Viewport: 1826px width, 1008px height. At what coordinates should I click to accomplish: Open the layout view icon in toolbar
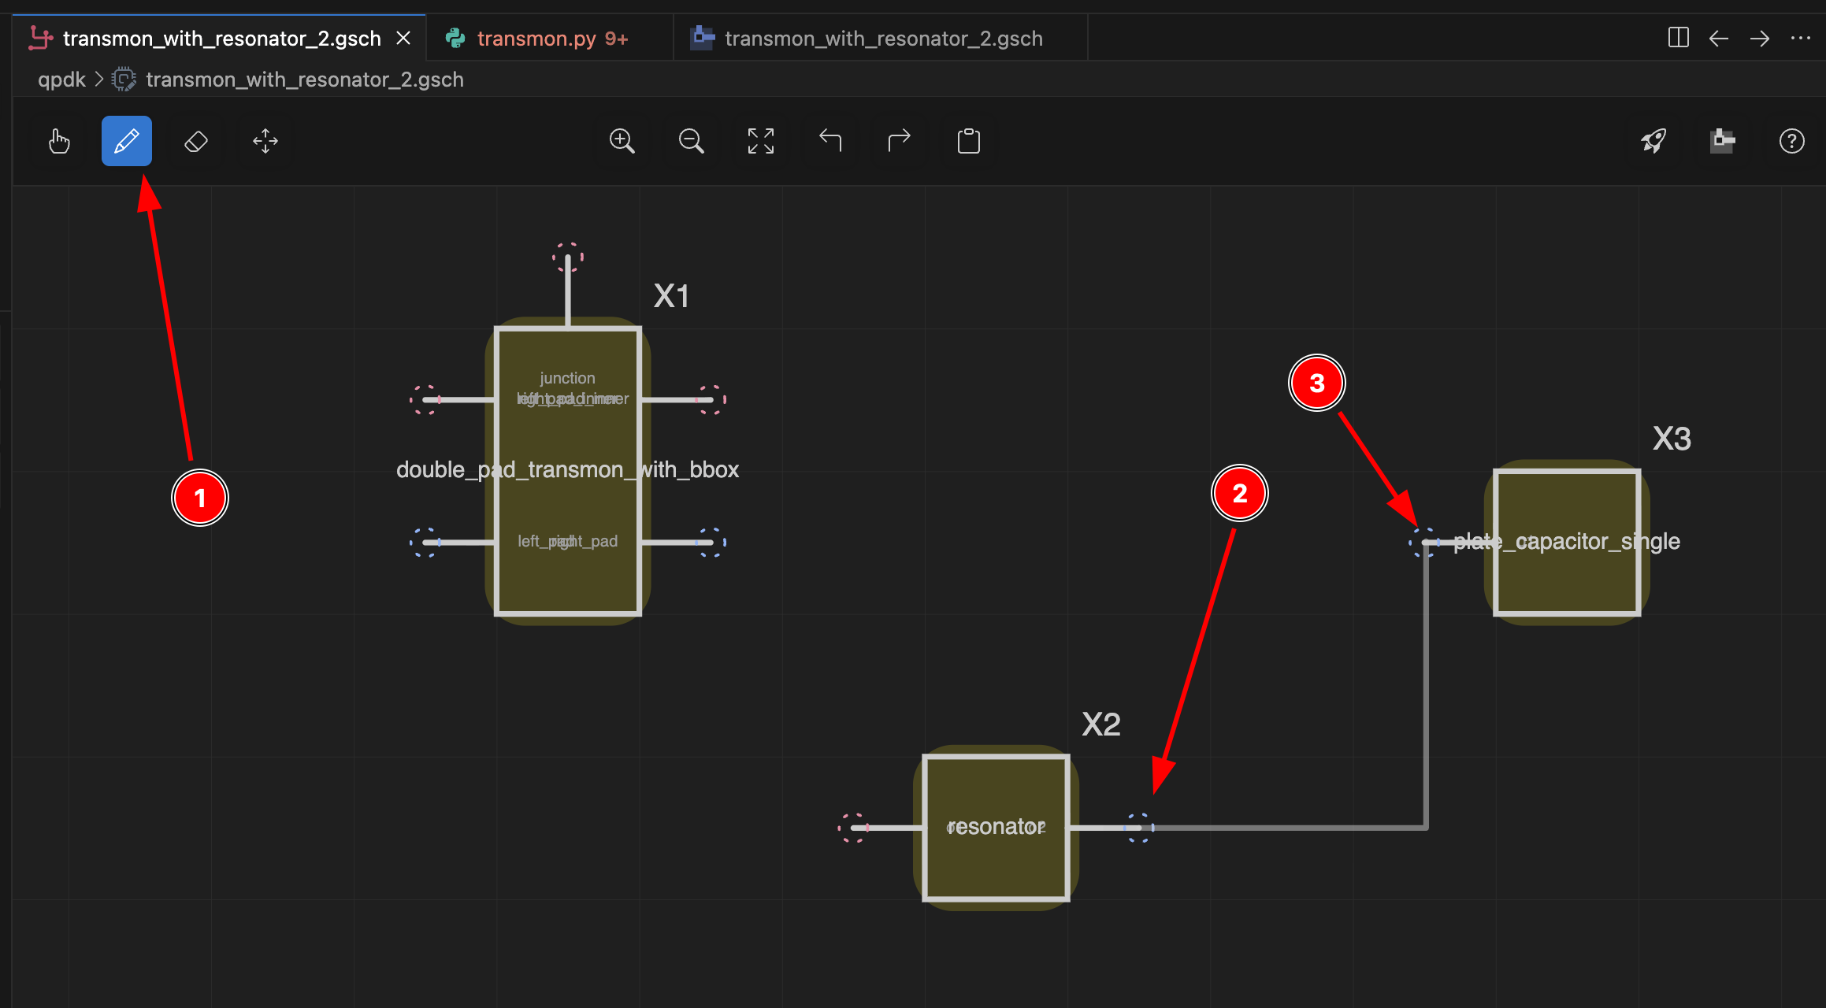pos(1723,142)
